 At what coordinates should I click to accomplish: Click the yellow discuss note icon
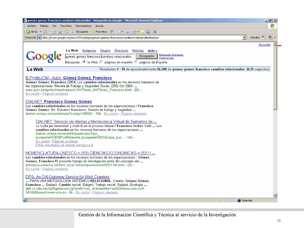(142, 32)
